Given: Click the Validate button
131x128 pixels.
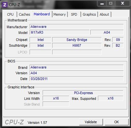Looking at the screenshot, I should (x=91, y=122).
